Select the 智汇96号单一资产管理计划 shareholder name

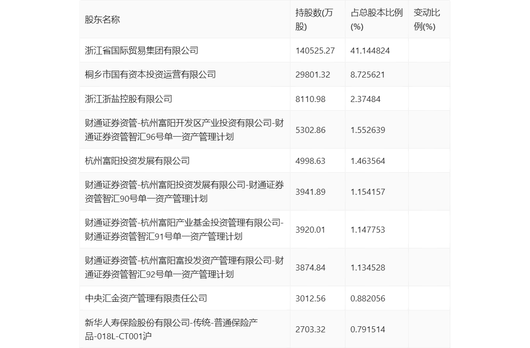184,130
